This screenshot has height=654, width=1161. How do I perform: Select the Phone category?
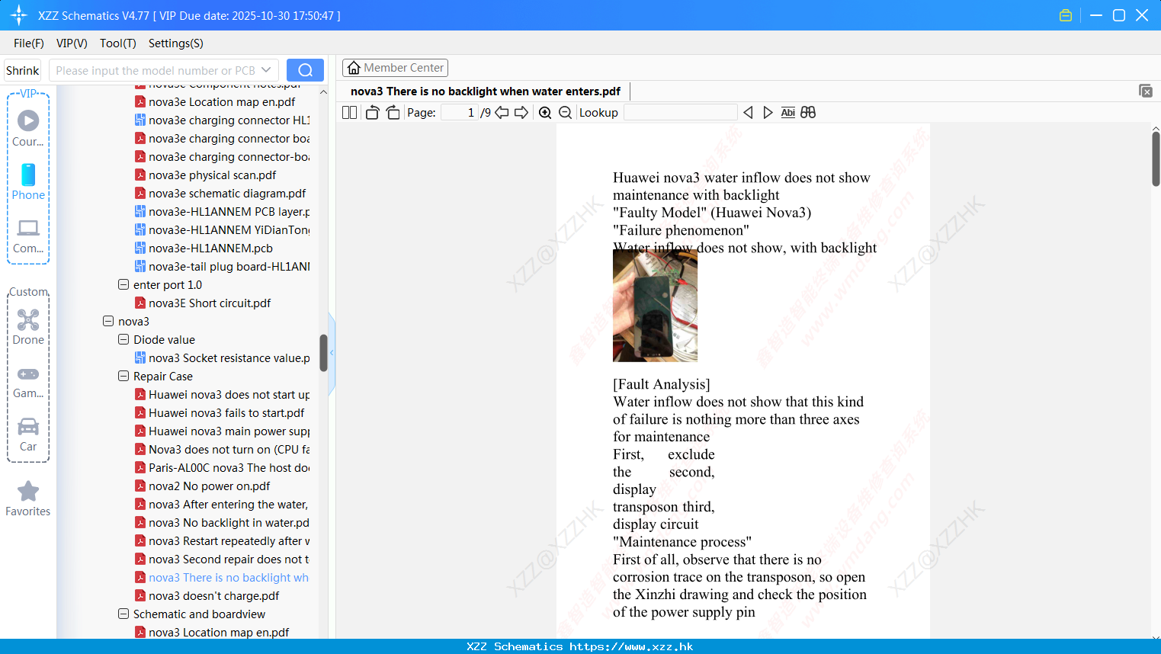tap(28, 181)
